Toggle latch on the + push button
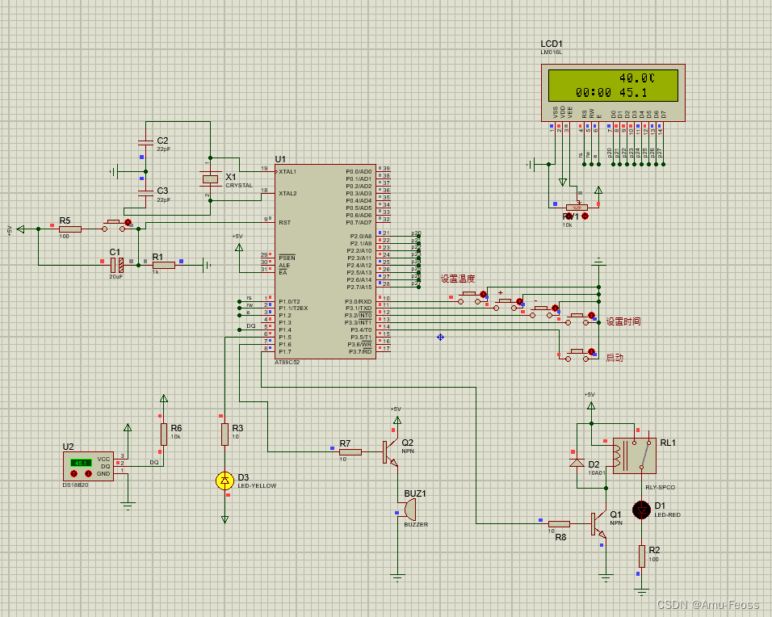The width and height of the screenshot is (772, 617). (519, 301)
